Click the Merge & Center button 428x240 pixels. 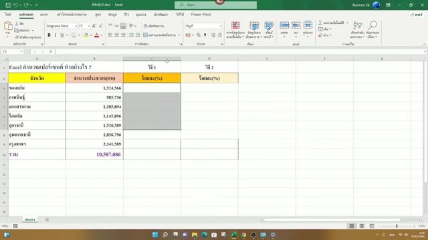click(x=159, y=35)
